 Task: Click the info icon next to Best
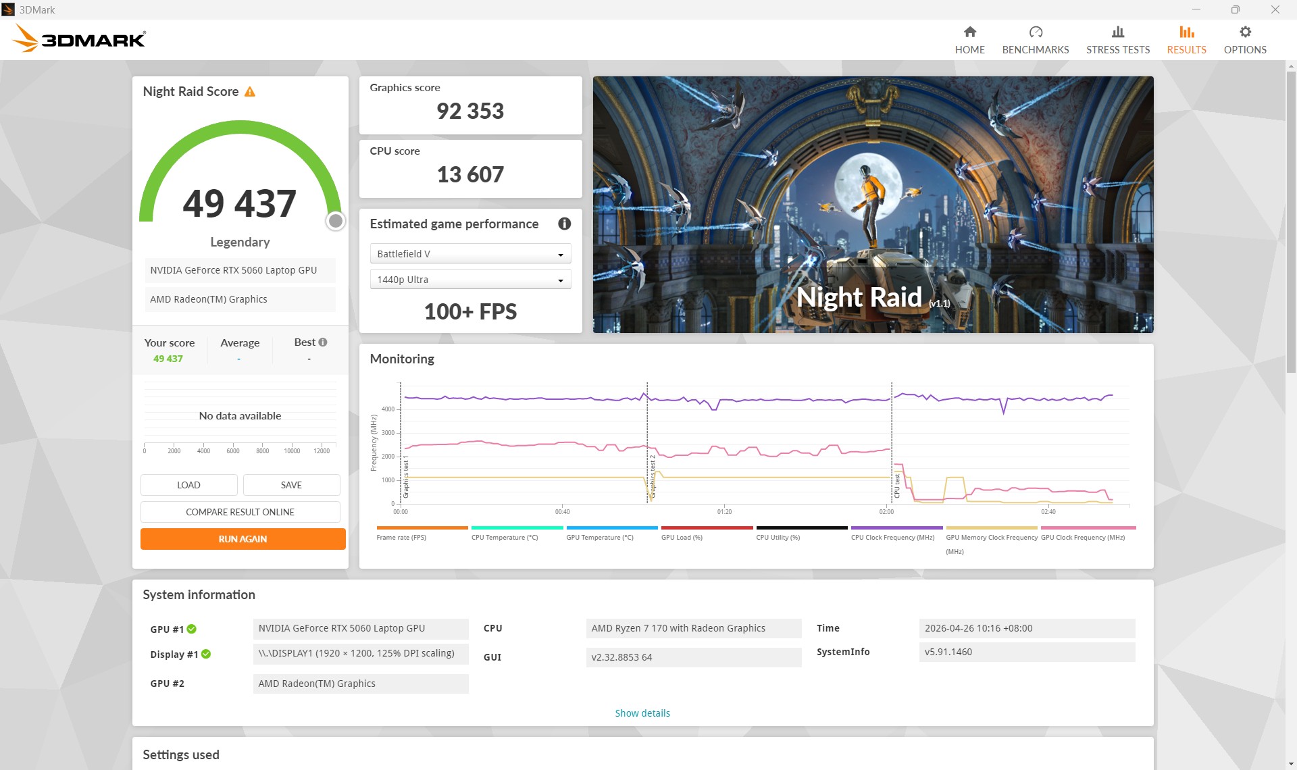point(323,342)
